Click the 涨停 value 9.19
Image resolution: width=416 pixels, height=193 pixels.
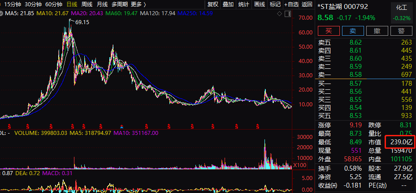tap(356, 126)
